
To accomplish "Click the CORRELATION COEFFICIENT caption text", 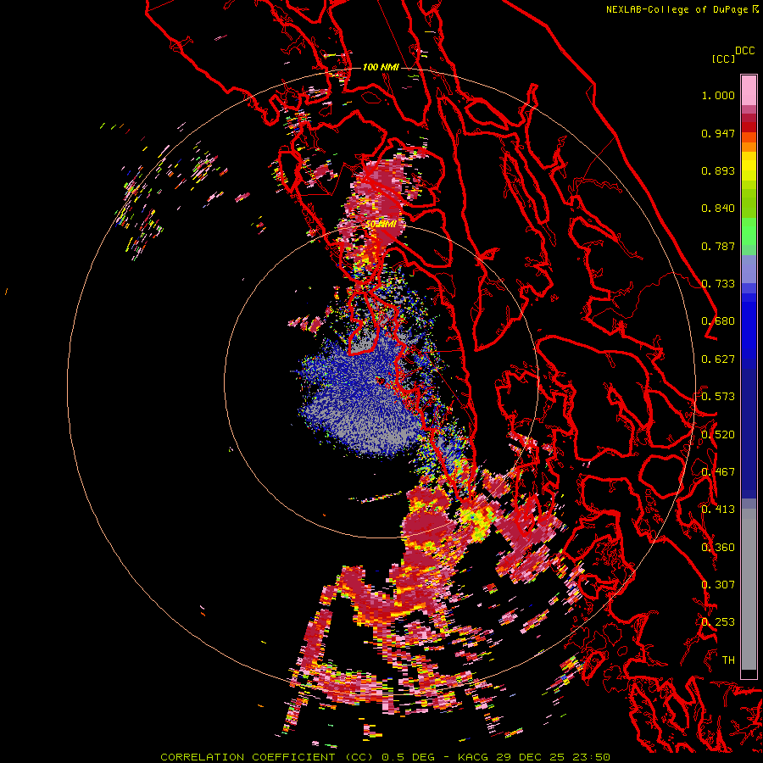I will coord(248,757).
